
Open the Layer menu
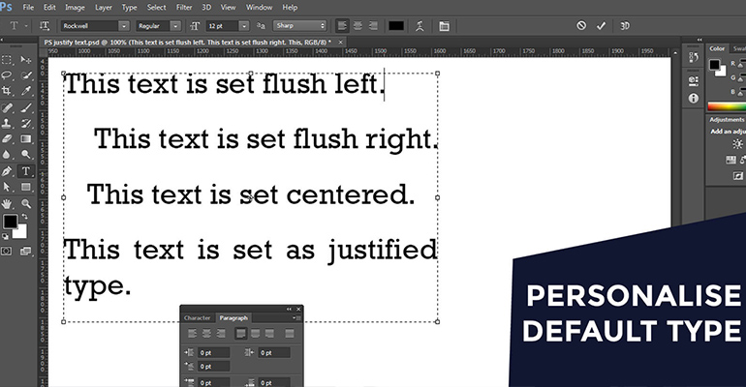click(104, 7)
